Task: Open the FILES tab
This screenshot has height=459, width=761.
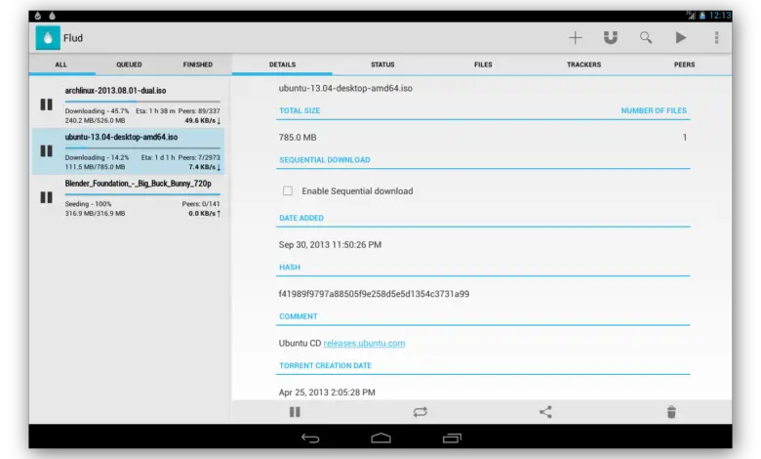Action: [x=483, y=64]
